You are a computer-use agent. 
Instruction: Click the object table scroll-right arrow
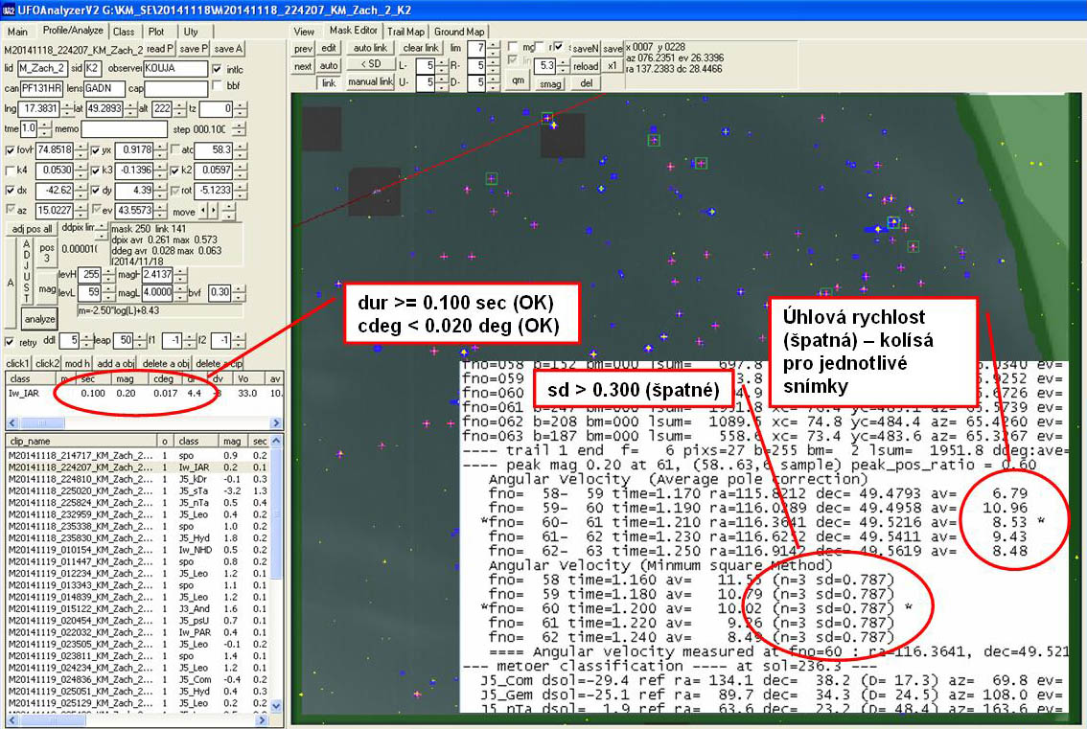tap(276, 422)
